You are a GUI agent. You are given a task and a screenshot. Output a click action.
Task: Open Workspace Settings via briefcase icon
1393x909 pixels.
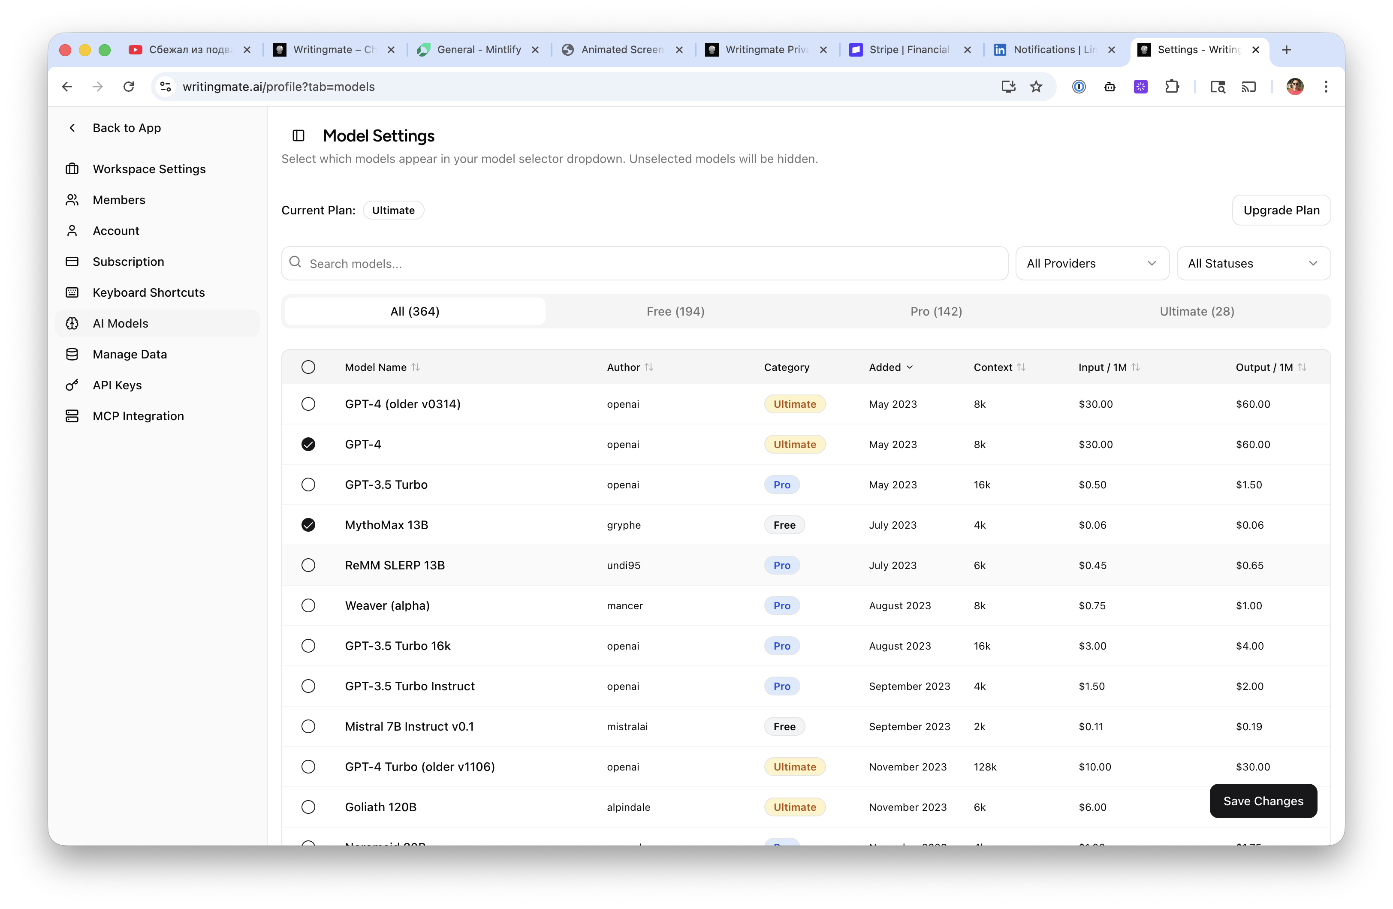72,169
